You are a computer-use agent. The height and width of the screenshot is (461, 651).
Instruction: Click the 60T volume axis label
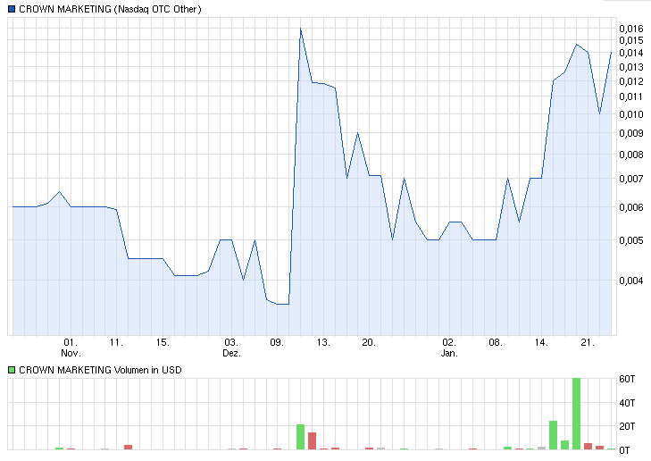[628, 379]
